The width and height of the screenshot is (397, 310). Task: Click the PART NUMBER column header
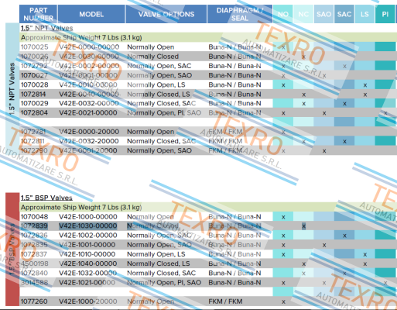pyautogui.click(x=38, y=14)
